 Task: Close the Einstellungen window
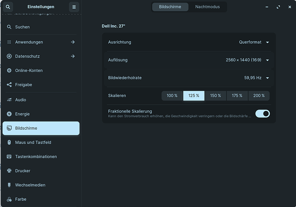pos(290,7)
